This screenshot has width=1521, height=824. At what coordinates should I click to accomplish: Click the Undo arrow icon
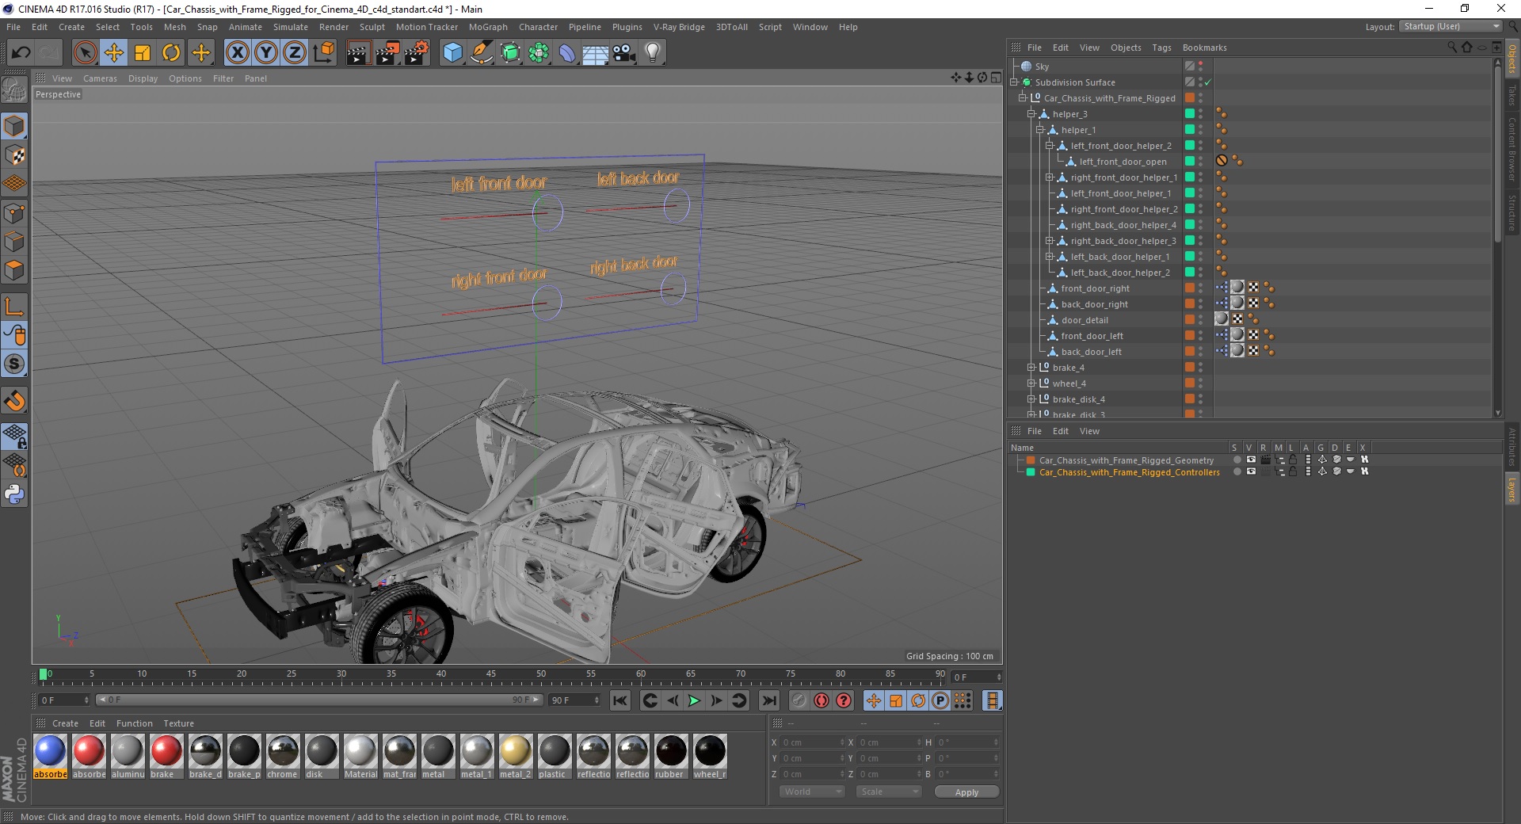point(21,53)
